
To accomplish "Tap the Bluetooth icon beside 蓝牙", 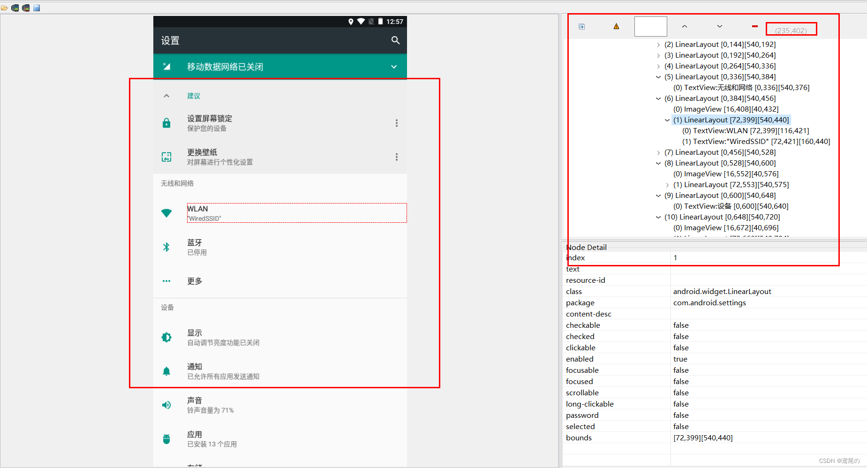I will 166,247.
